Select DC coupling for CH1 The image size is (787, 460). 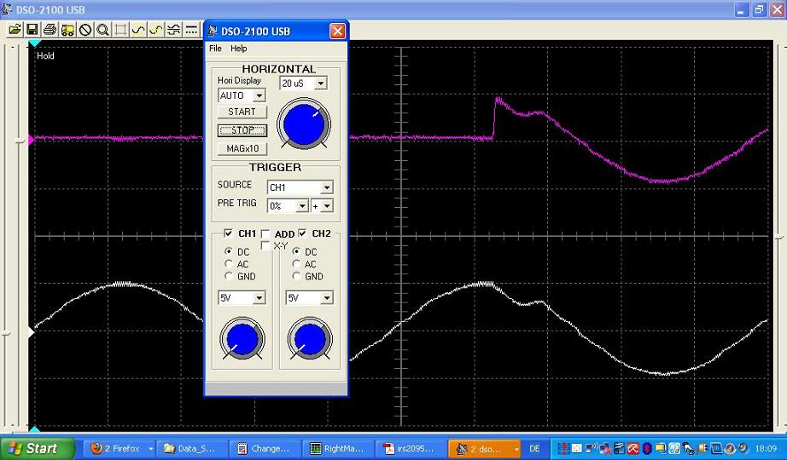pyautogui.click(x=229, y=251)
